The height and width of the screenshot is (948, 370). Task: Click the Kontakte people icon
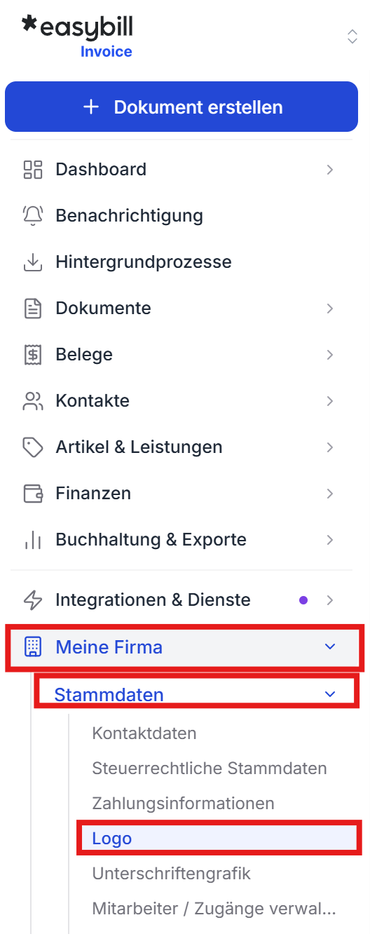coord(33,401)
